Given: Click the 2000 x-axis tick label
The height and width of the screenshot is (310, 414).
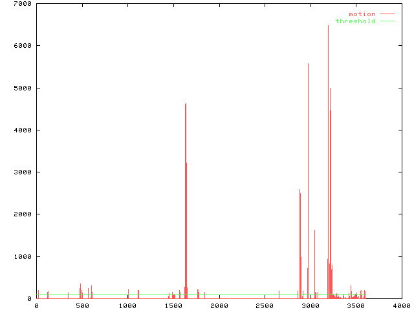Looking at the screenshot, I should (219, 305).
